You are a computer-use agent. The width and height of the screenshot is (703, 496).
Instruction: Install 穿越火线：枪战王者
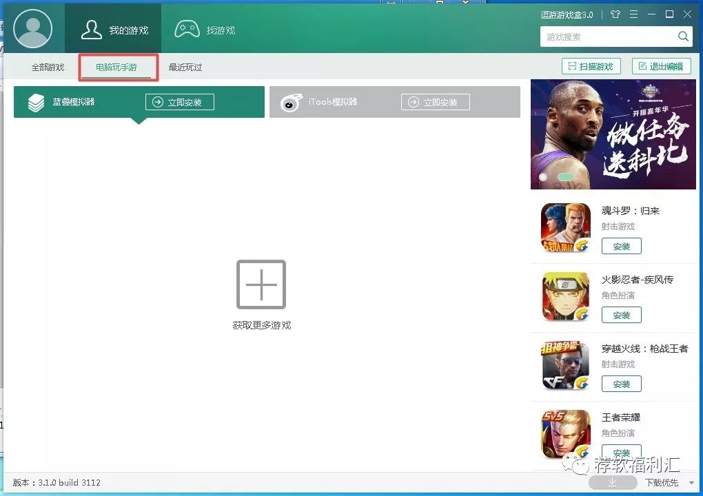tap(622, 384)
